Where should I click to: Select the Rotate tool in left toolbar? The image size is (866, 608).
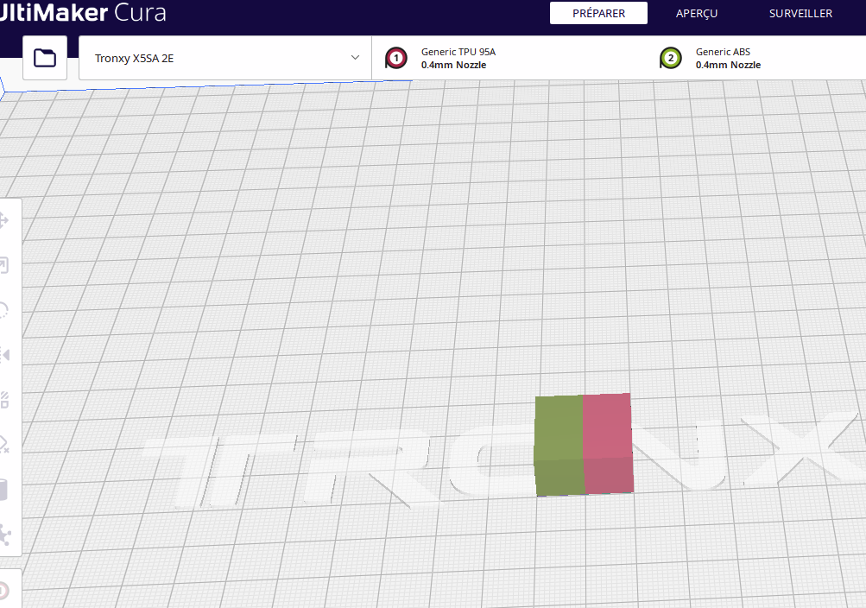[x=4, y=310]
